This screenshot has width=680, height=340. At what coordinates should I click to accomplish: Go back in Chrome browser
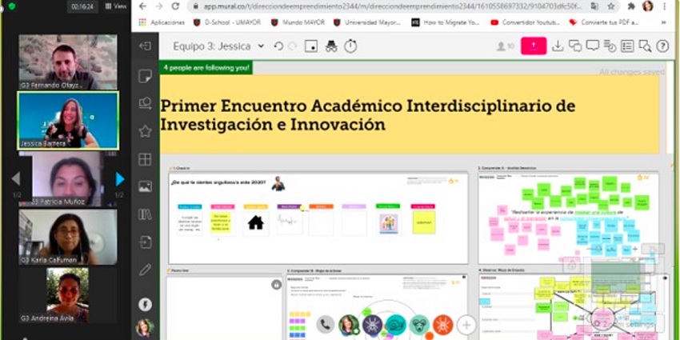point(142,6)
